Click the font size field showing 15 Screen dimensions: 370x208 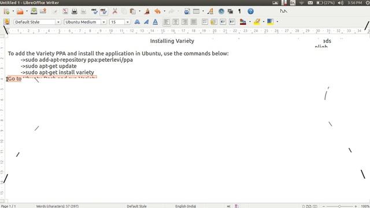click(117, 22)
